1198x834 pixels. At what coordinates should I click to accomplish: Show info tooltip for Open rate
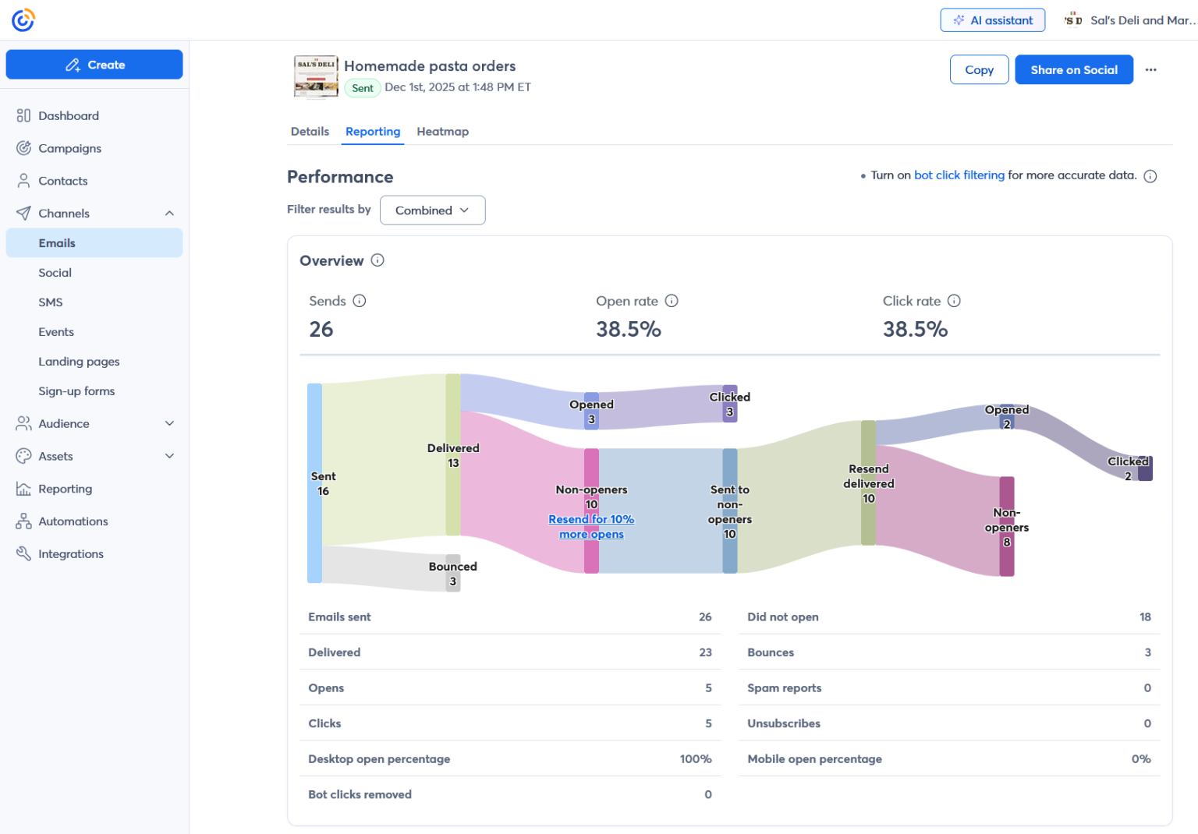[672, 301]
